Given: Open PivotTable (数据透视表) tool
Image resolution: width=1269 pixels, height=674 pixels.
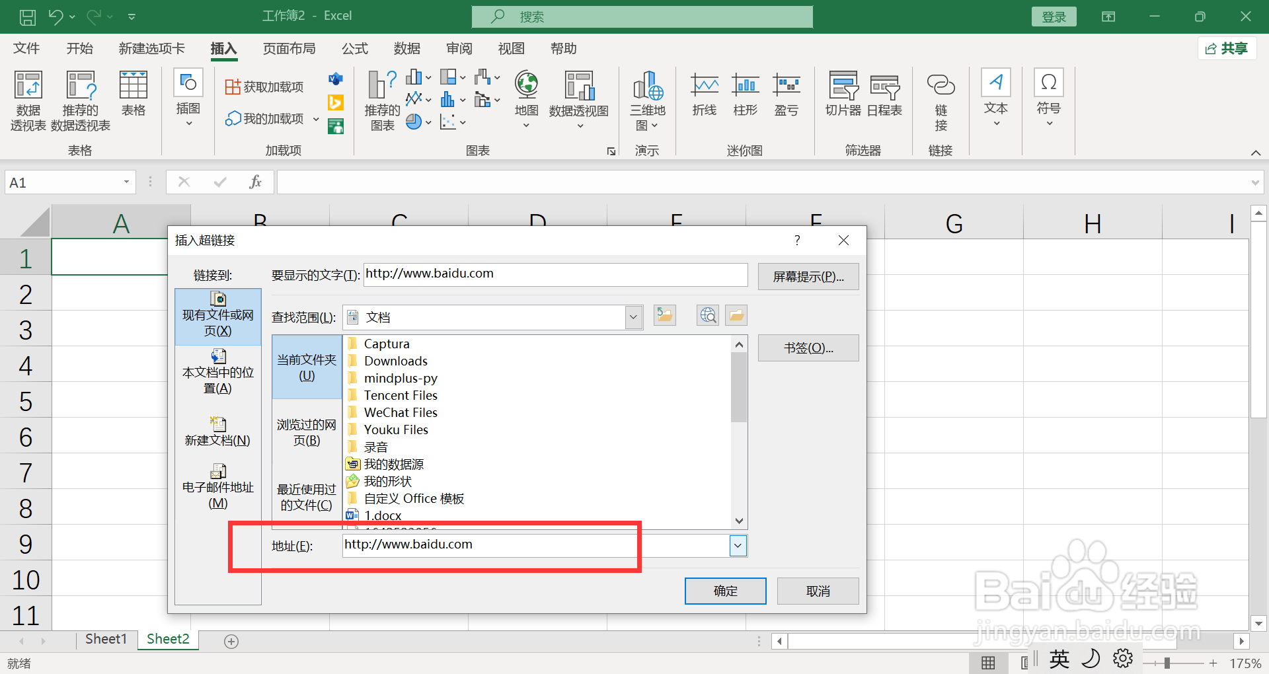Looking at the screenshot, I should click(x=28, y=100).
